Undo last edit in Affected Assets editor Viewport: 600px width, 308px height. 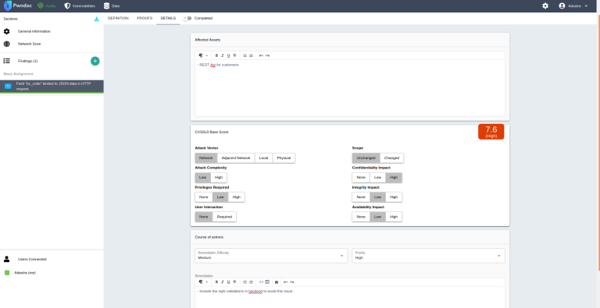(x=262, y=56)
